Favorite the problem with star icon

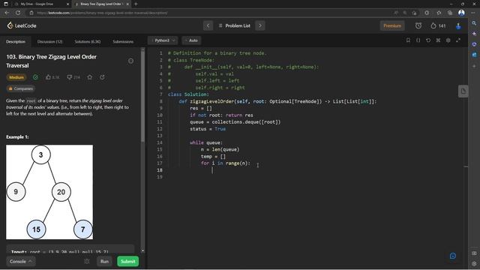click(90, 77)
